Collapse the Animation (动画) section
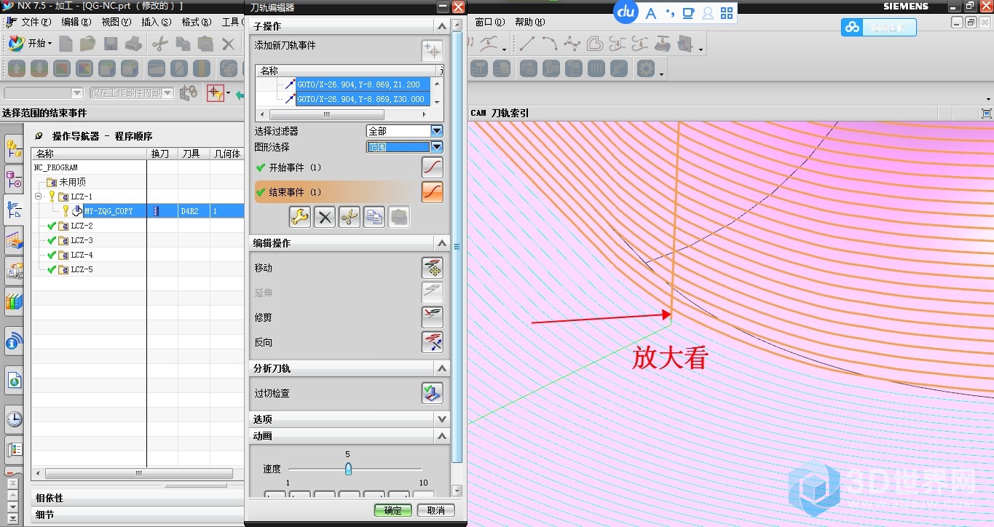 pos(441,436)
